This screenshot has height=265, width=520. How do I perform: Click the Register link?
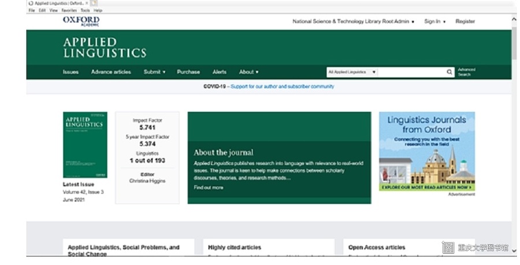point(465,21)
